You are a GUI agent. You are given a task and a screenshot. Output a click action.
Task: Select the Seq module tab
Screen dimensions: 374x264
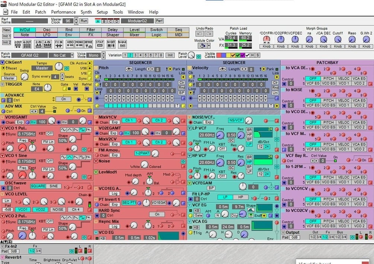178,30
